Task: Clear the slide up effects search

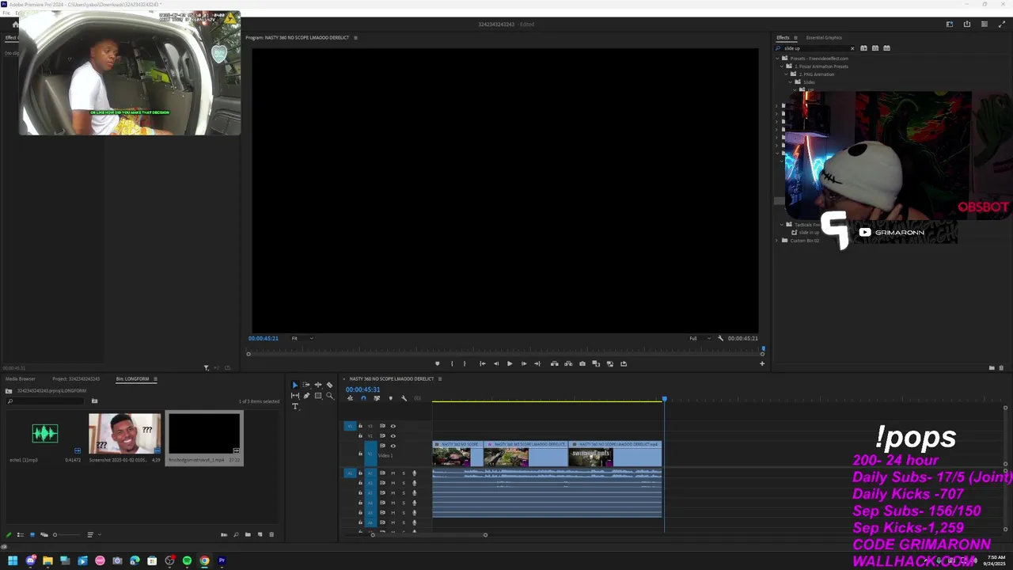Action: (852, 48)
